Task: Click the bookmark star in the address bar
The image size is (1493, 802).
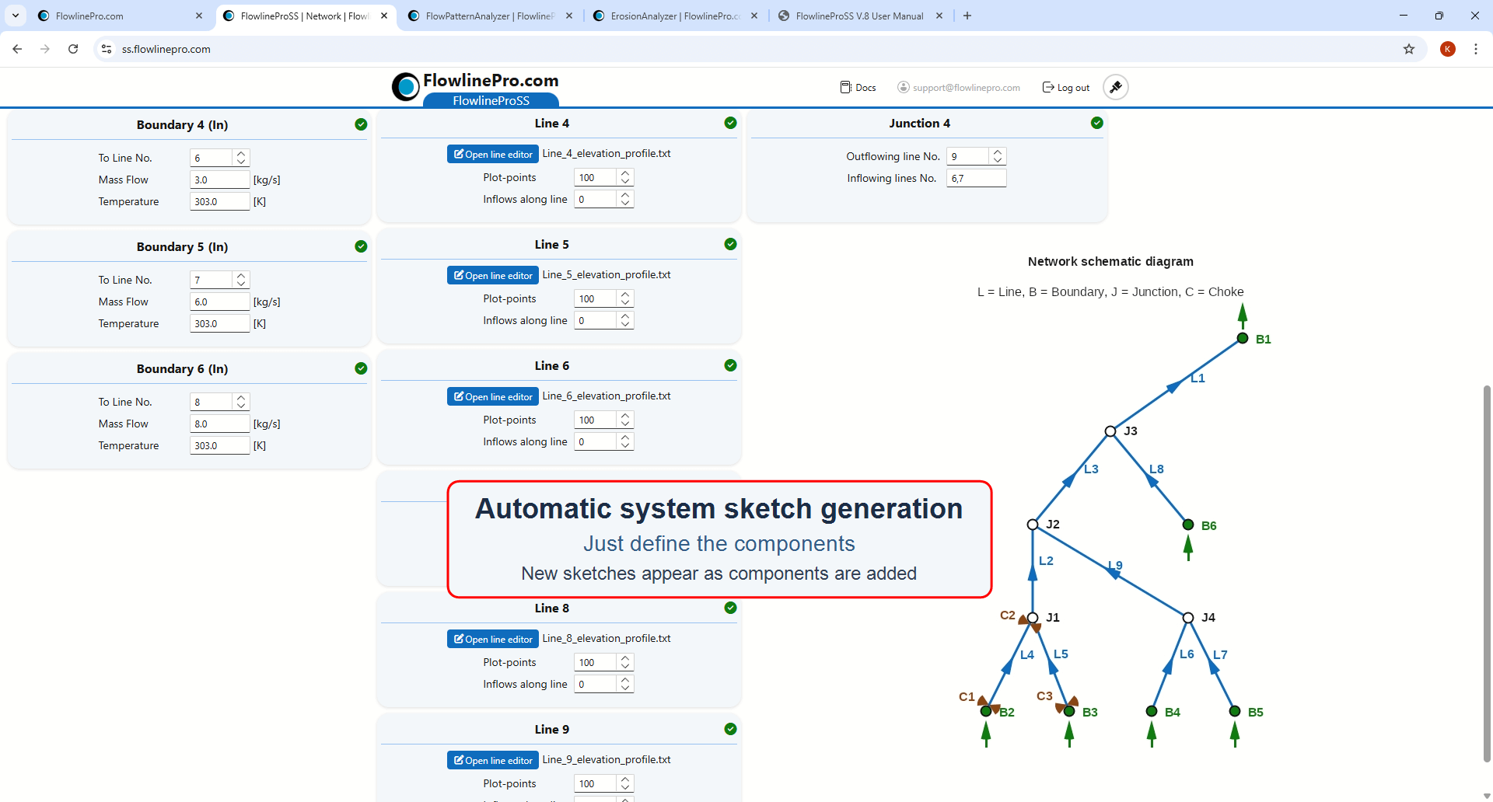Action: click(x=1409, y=49)
